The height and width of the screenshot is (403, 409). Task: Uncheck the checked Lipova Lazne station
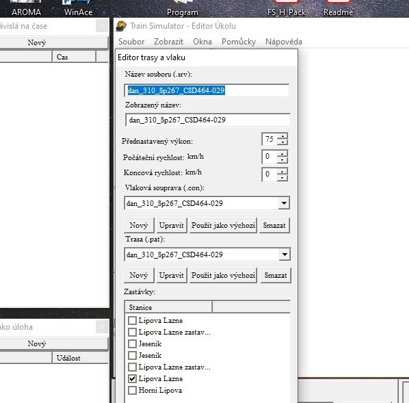[132, 378]
